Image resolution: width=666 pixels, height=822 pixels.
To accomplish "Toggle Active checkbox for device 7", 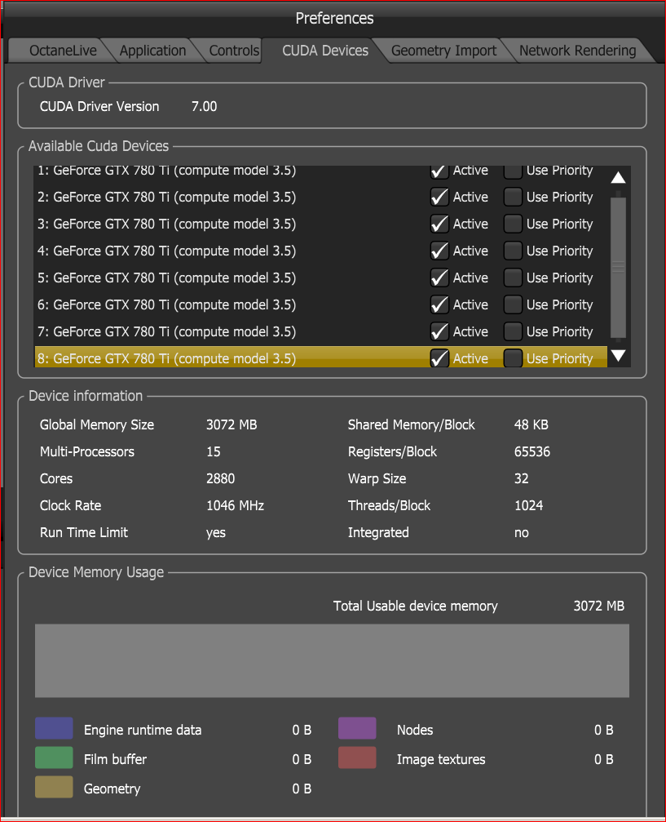I will pos(439,332).
